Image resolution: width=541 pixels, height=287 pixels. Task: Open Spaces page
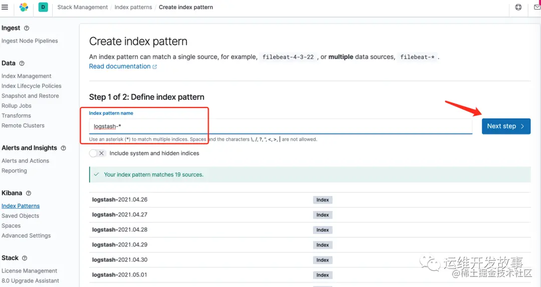[x=11, y=225]
